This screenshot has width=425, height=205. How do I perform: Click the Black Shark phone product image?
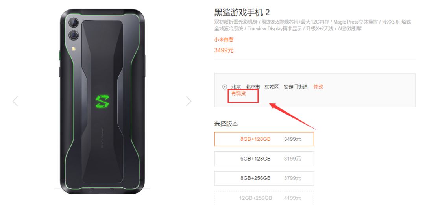click(x=102, y=102)
